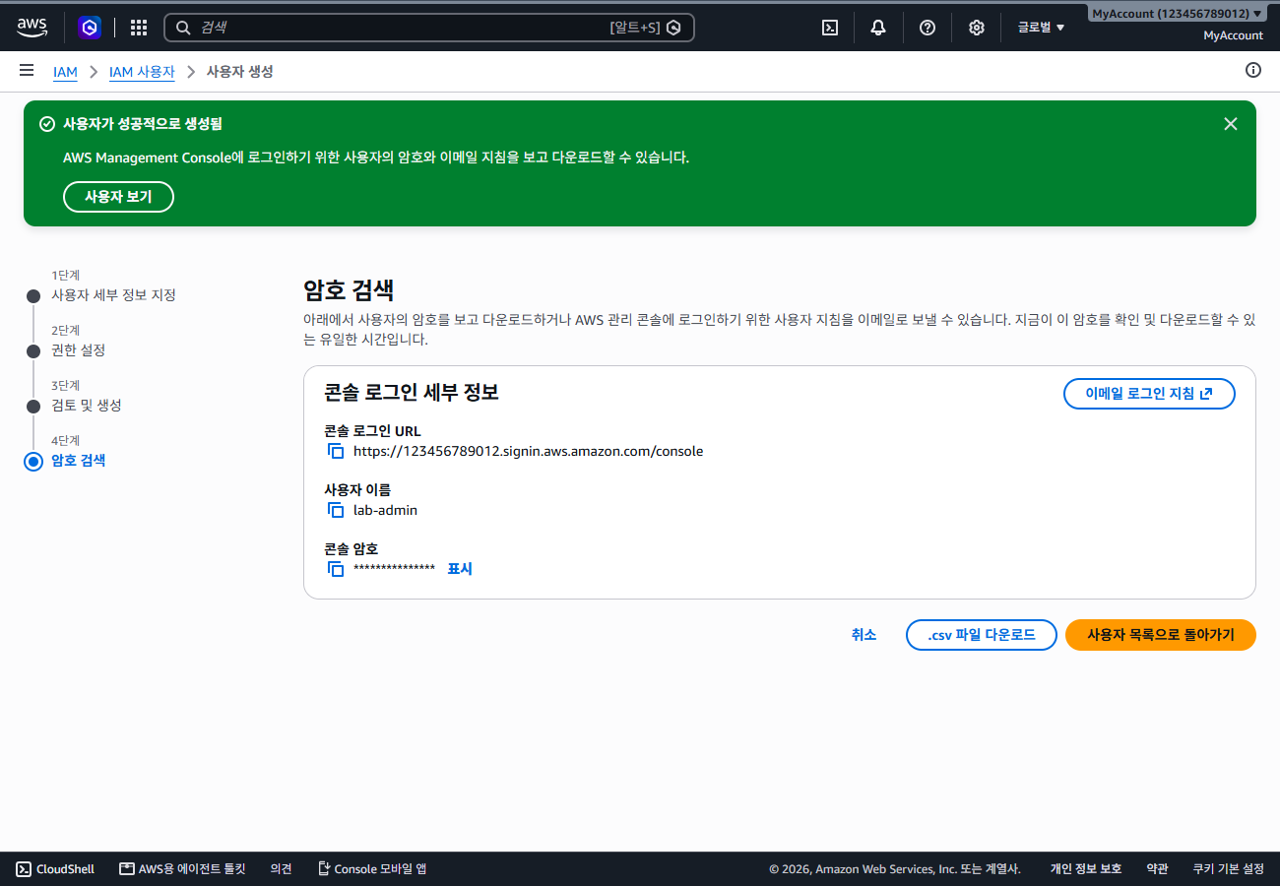This screenshot has width=1280, height=886.
Task: Open 약관 terms footer link
Action: [x=1158, y=869]
